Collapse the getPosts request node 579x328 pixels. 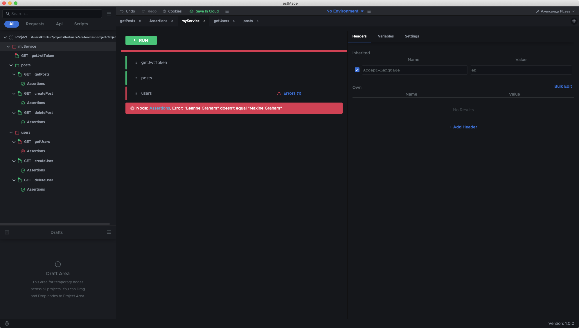point(14,74)
